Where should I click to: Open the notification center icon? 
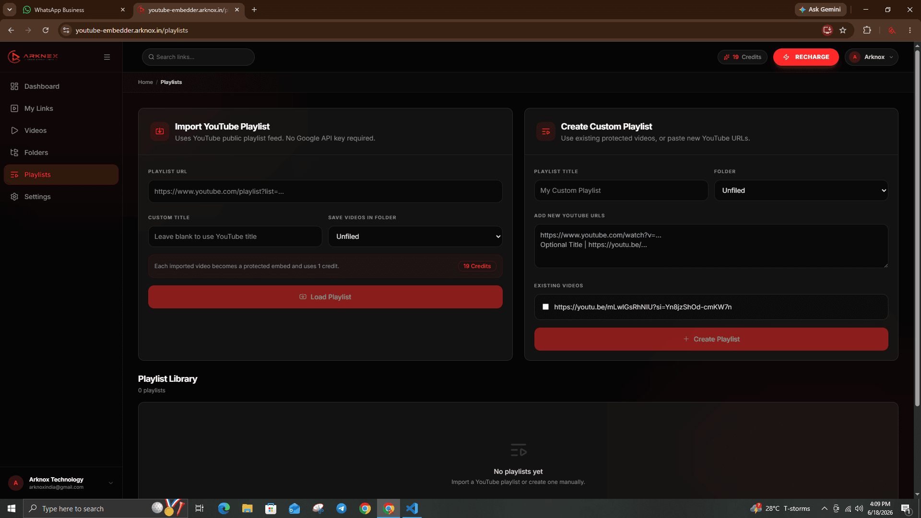(x=906, y=508)
